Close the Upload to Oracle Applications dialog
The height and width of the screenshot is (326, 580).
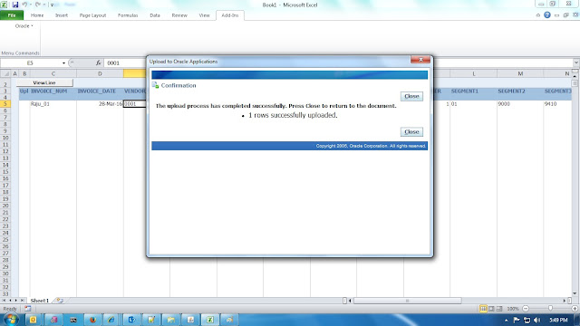[420, 60]
